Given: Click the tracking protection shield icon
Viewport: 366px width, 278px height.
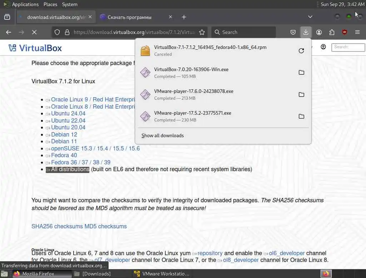Looking at the screenshot, I should pos(57,32).
